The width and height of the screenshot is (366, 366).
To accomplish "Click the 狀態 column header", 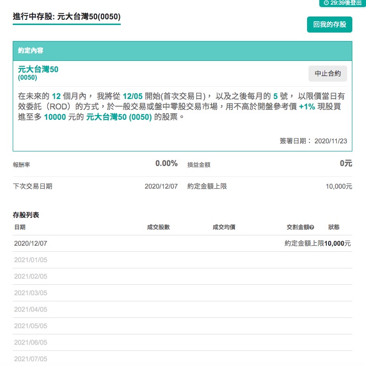I will click(x=334, y=227).
